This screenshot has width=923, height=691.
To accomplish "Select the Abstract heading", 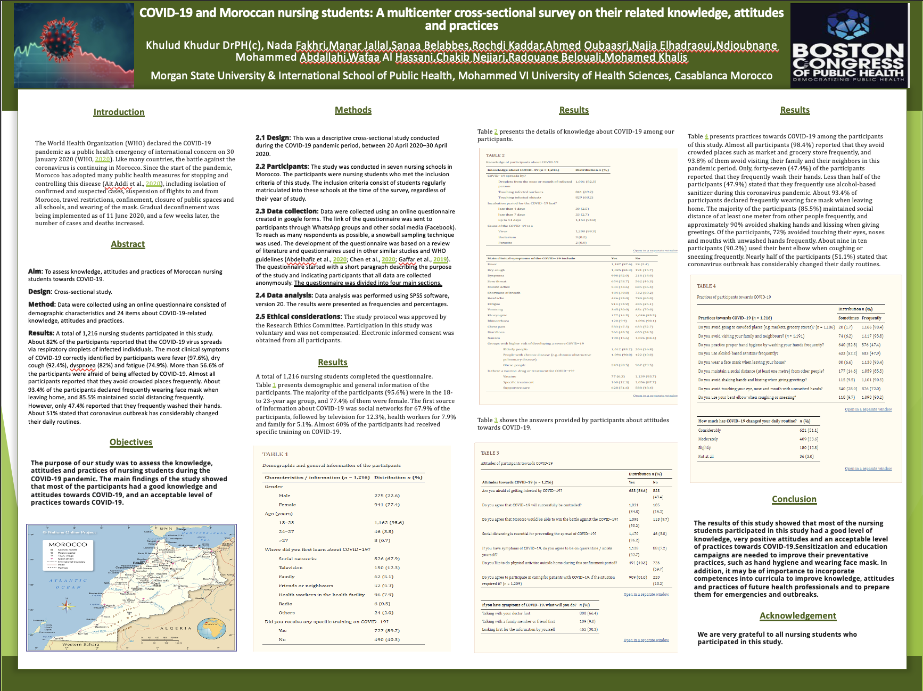I will (x=128, y=244).
